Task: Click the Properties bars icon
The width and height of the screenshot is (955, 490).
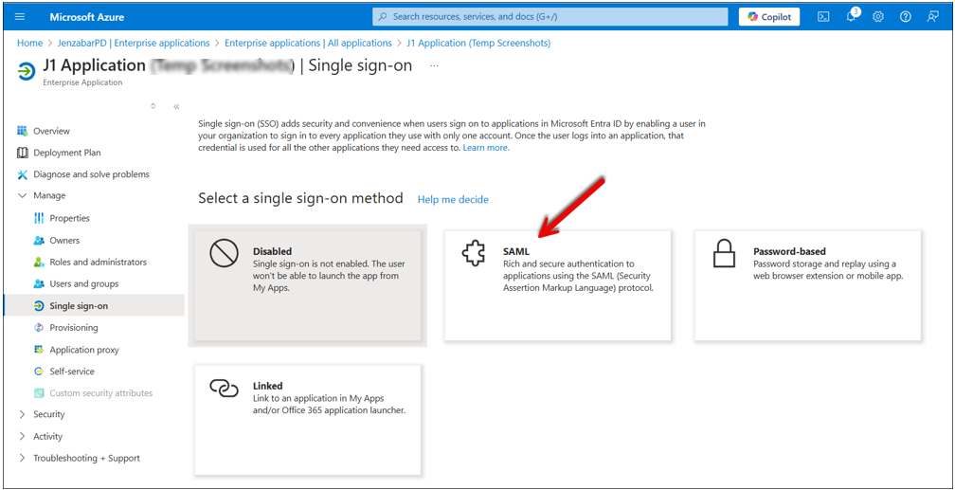Action: [39, 218]
